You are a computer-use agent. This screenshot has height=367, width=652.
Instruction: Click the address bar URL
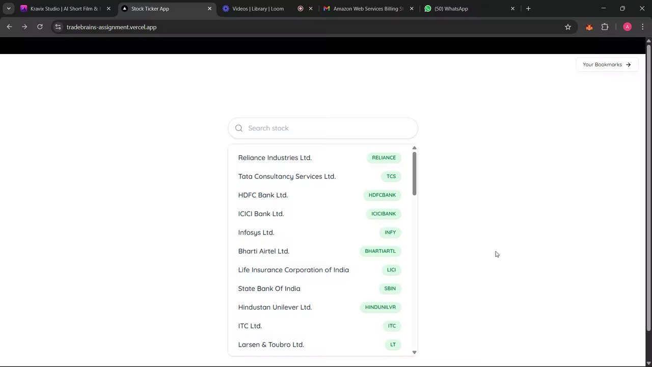click(x=112, y=27)
